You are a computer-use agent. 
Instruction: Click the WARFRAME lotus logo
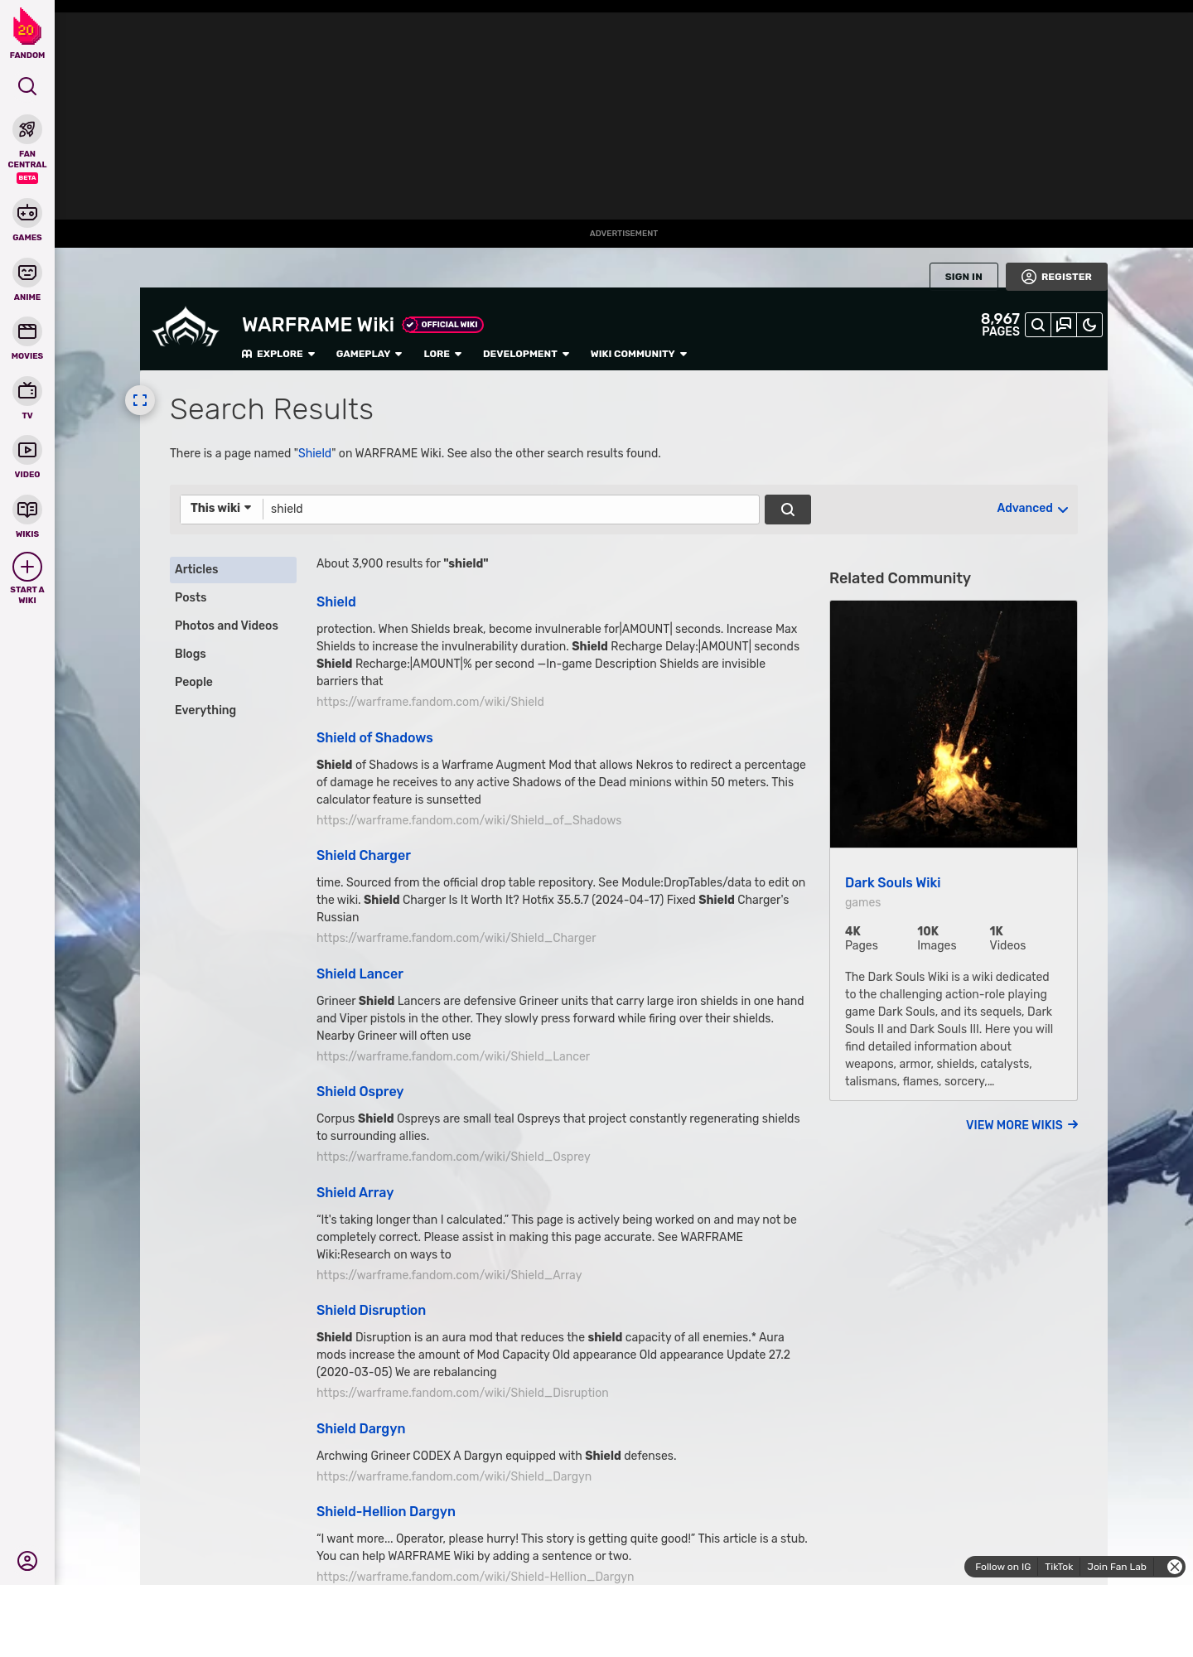[186, 327]
